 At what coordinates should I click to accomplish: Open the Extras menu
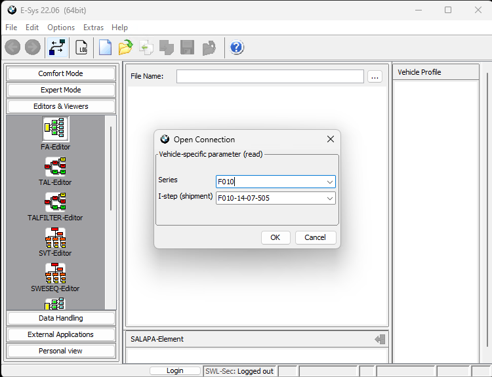click(x=94, y=28)
